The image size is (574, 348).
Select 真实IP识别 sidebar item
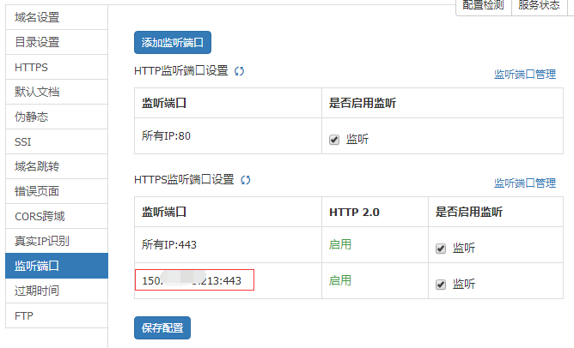point(42,241)
